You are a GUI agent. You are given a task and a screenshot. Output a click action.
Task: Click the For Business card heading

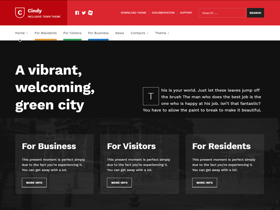(49, 146)
